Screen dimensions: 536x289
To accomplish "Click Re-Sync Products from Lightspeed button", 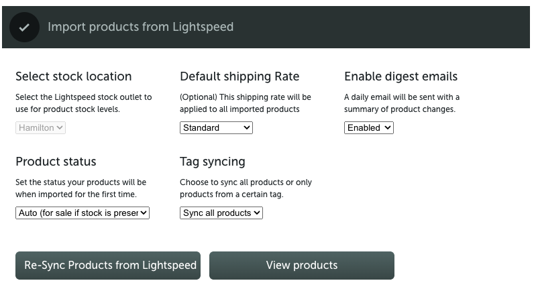I will pyautogui.click(x=108, y=266).
